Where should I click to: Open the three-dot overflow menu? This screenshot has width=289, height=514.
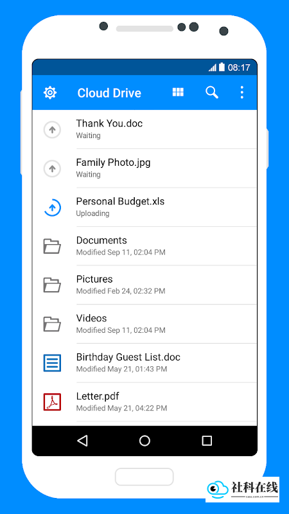[242, 93]
